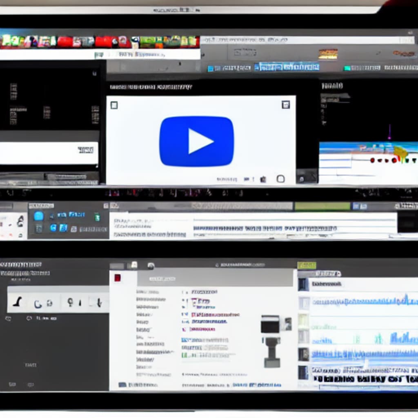
Task: Switch to the blue highlighted tab in the tab row
Action: point(287,67)
